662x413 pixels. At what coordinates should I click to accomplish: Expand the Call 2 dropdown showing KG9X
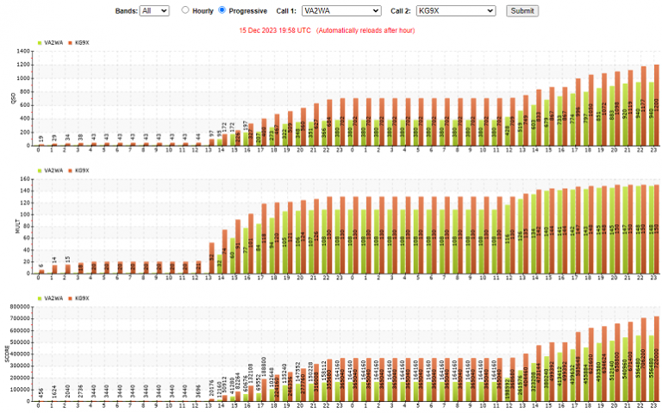pyautogui.click(x=455, y=10)
